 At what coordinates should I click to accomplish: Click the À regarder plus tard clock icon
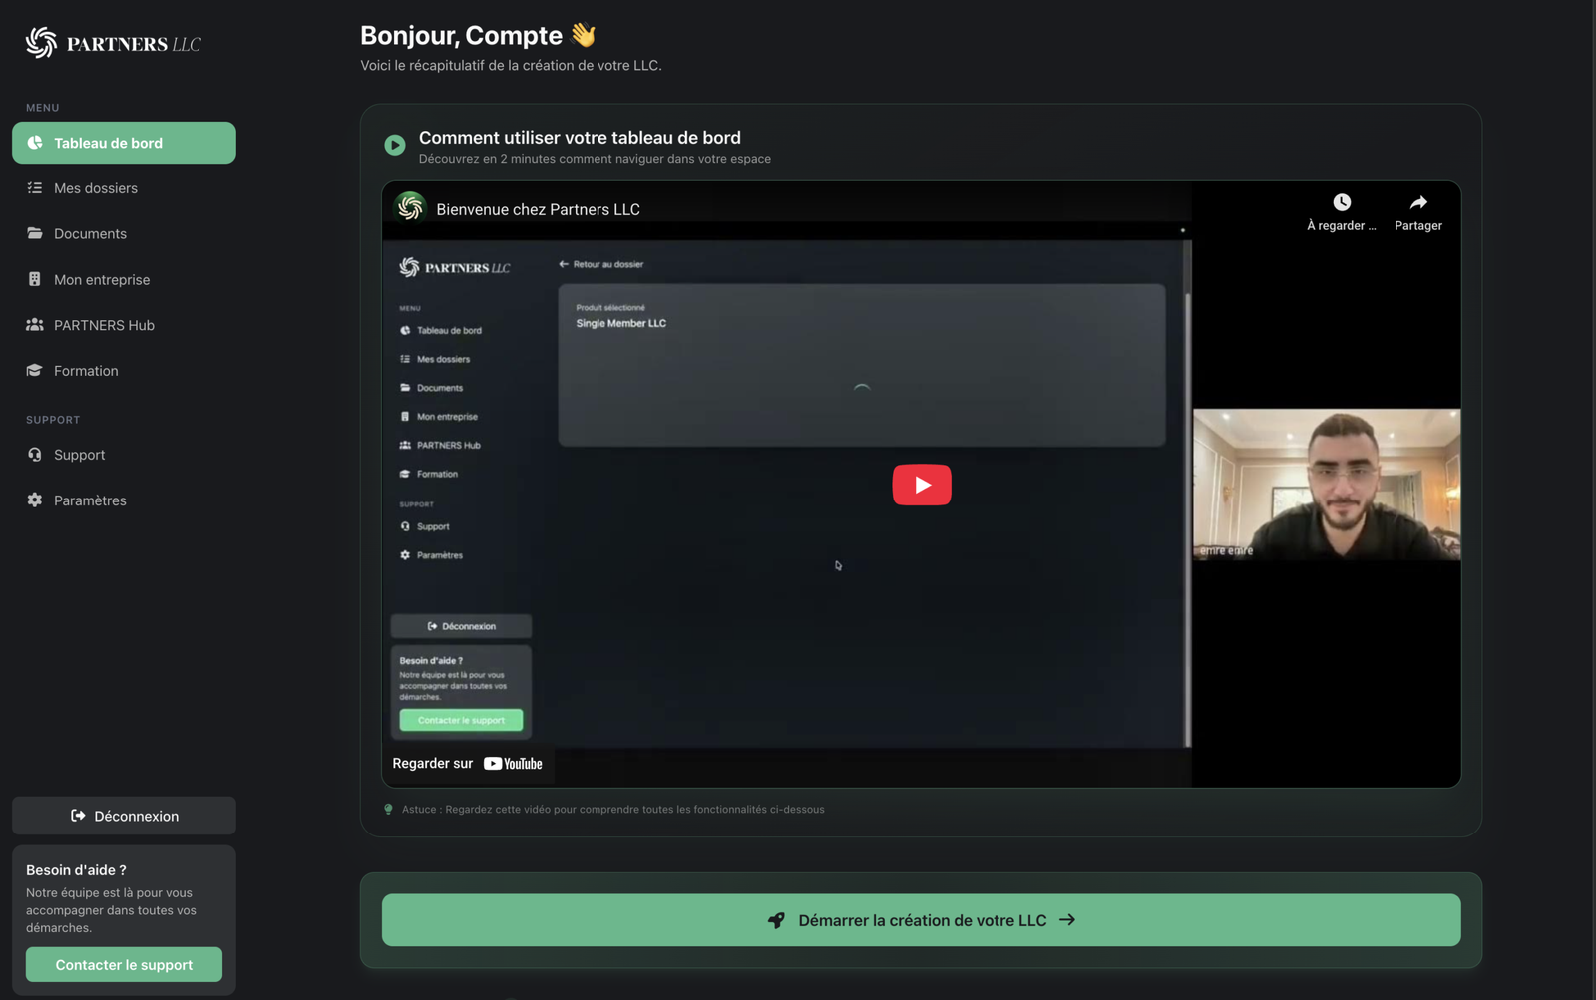click(x=1341, y=203)
